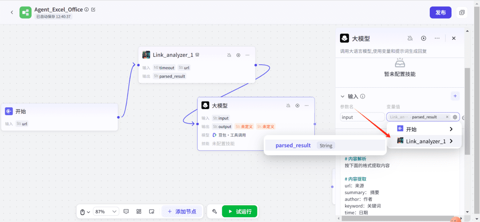The width and height of the screenshot is (480, 222).
Task: Click the edit pencil icon next to workflow title
Action: pos(93,9)
